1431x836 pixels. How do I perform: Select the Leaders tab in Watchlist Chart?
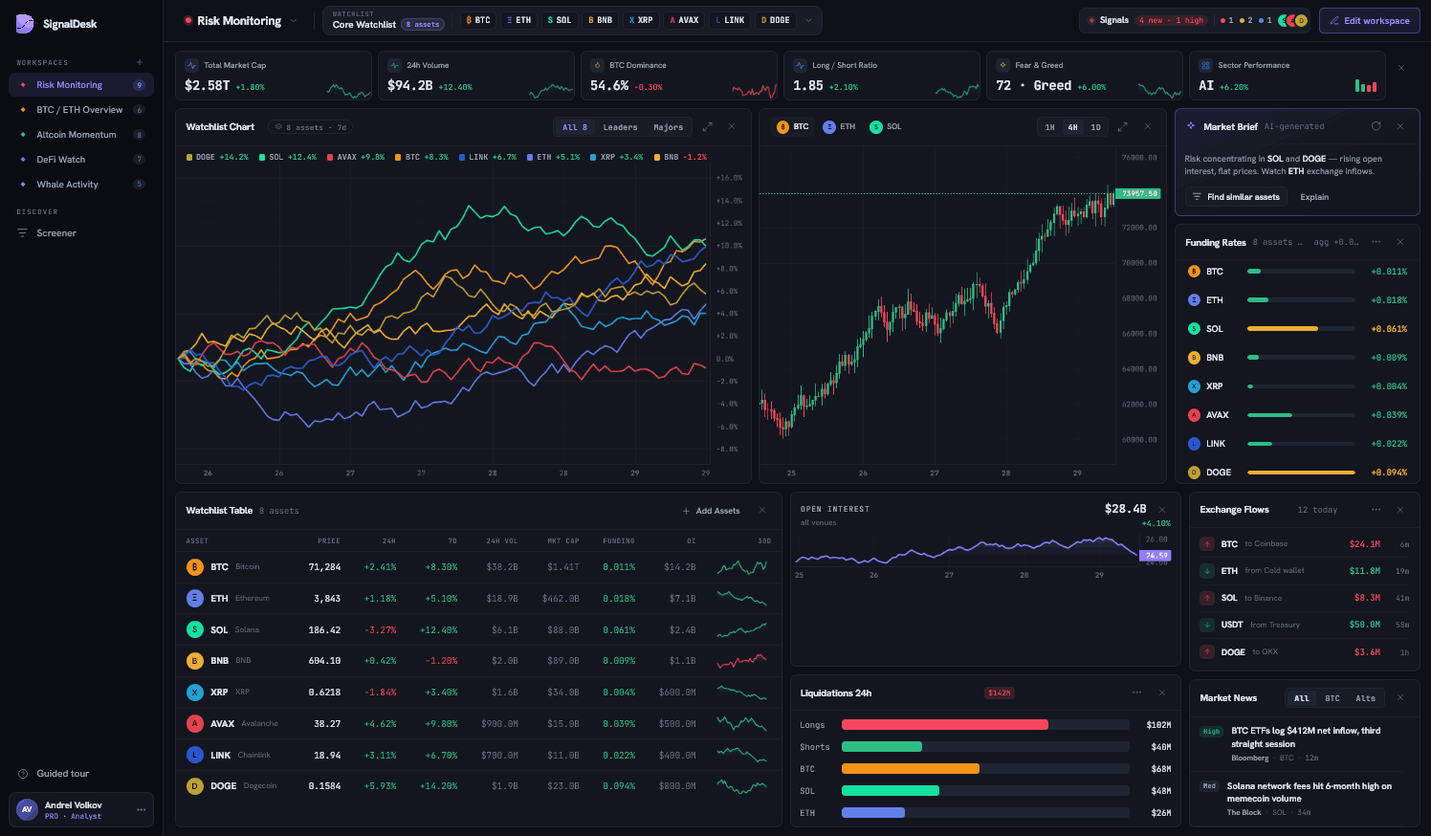pyautogui.click(x=620, y=127)
